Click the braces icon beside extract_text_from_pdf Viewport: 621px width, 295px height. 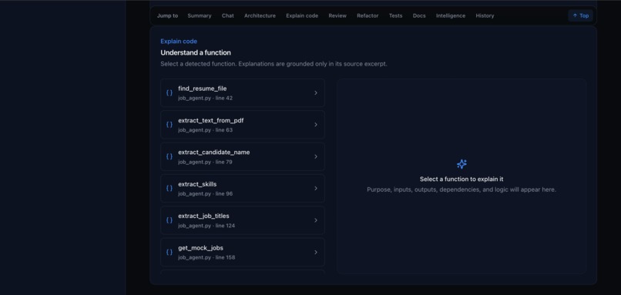169,125
